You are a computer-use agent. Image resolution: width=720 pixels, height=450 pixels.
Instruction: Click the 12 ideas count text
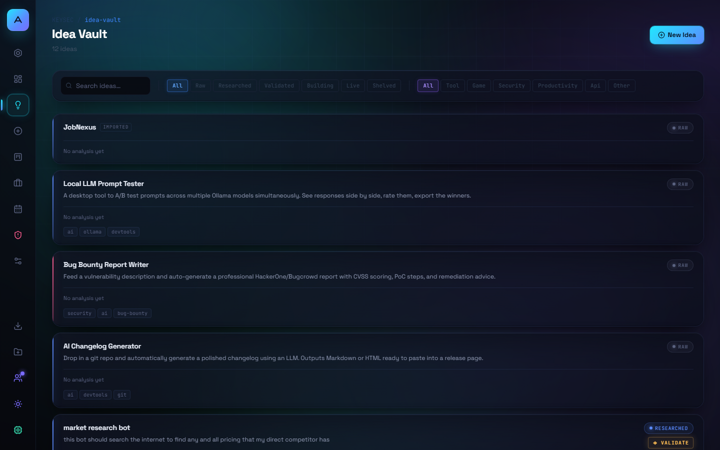[64, 49]
